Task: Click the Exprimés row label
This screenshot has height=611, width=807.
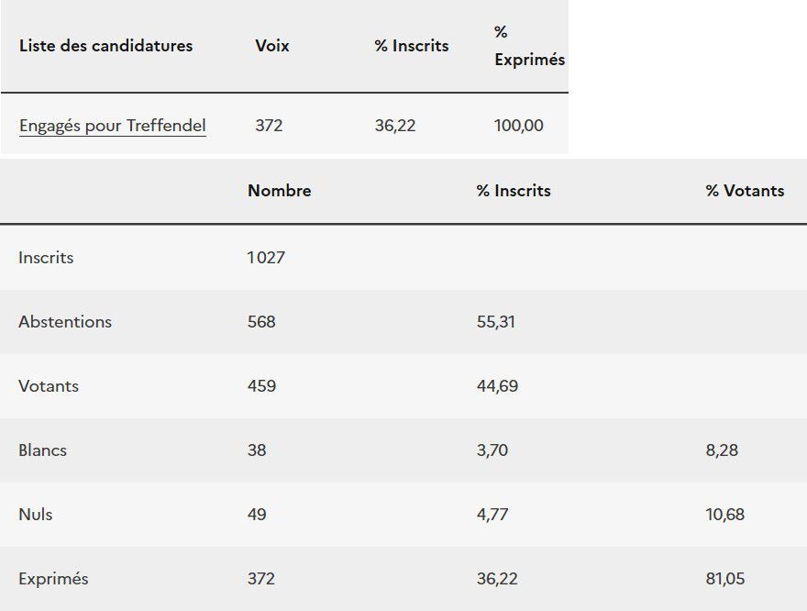Action: (53, 579)
